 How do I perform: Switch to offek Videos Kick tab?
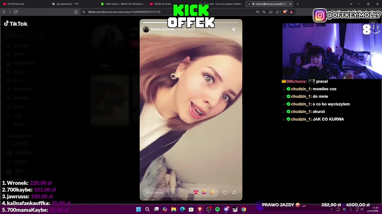tap(122, 4)
